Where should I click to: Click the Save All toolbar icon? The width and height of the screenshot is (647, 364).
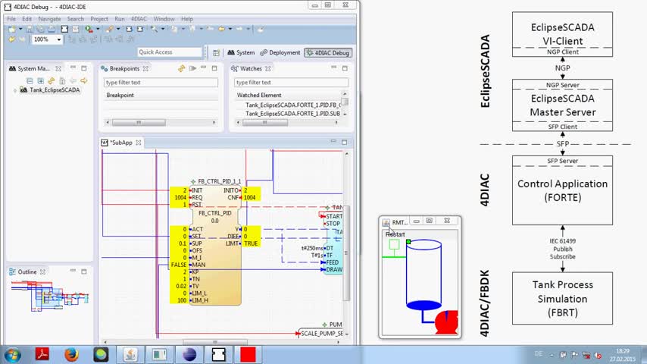[x=40, y=29]
